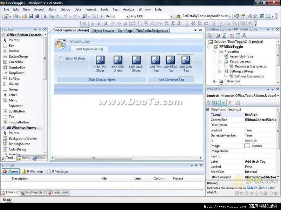Click Refresh icon in Solution Explorer
This screenshot has height=210, width=281.
point(224,35)
